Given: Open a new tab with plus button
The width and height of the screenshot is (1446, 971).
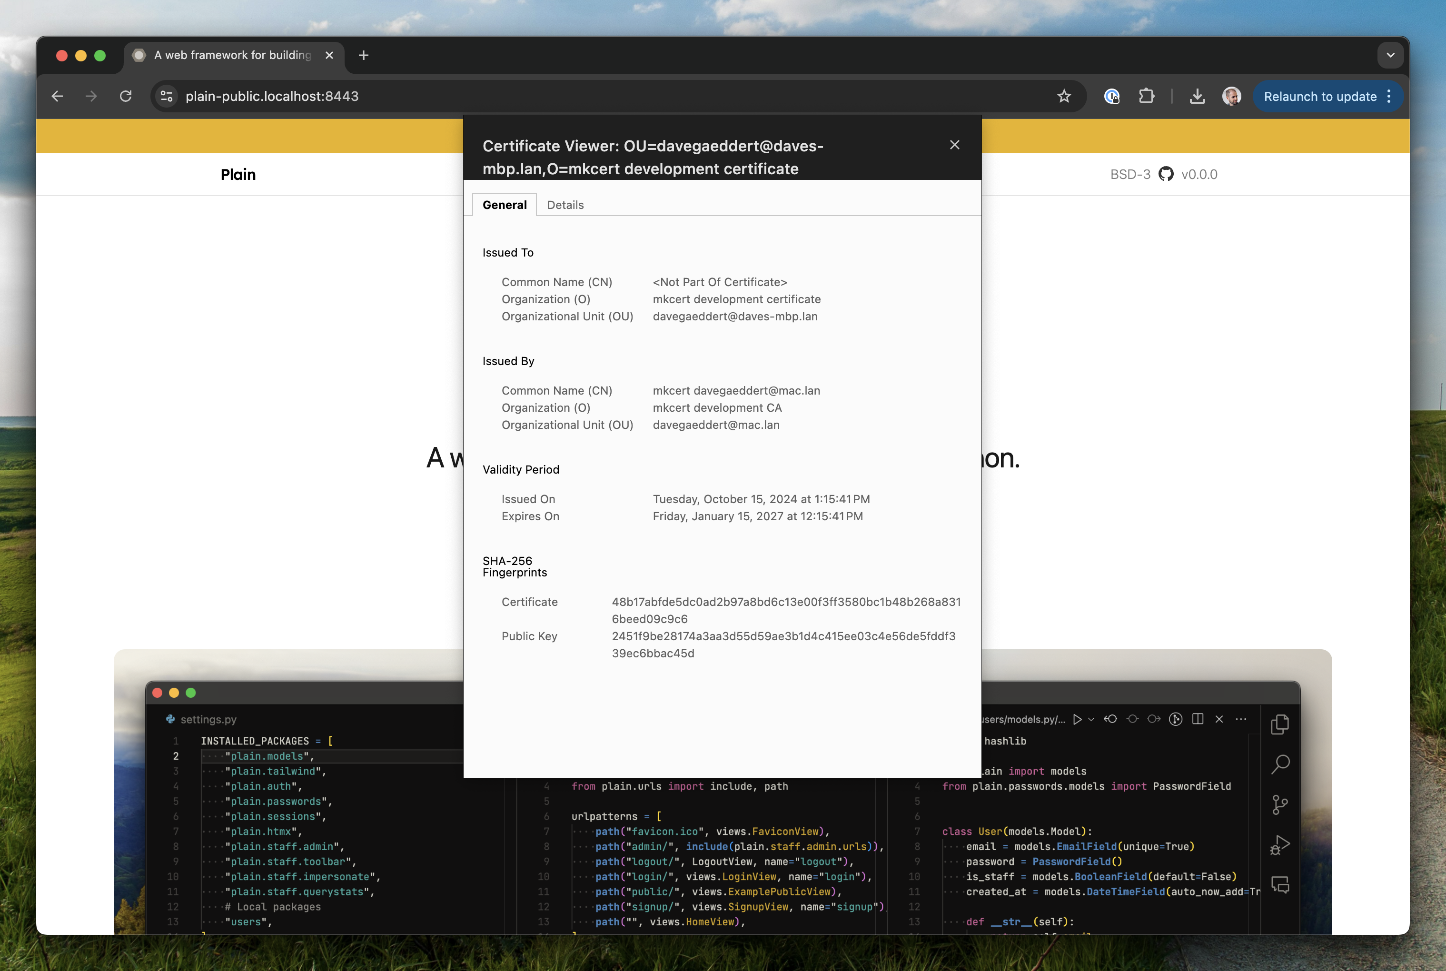Looking at the screenshot, I should tap(364, 55).
